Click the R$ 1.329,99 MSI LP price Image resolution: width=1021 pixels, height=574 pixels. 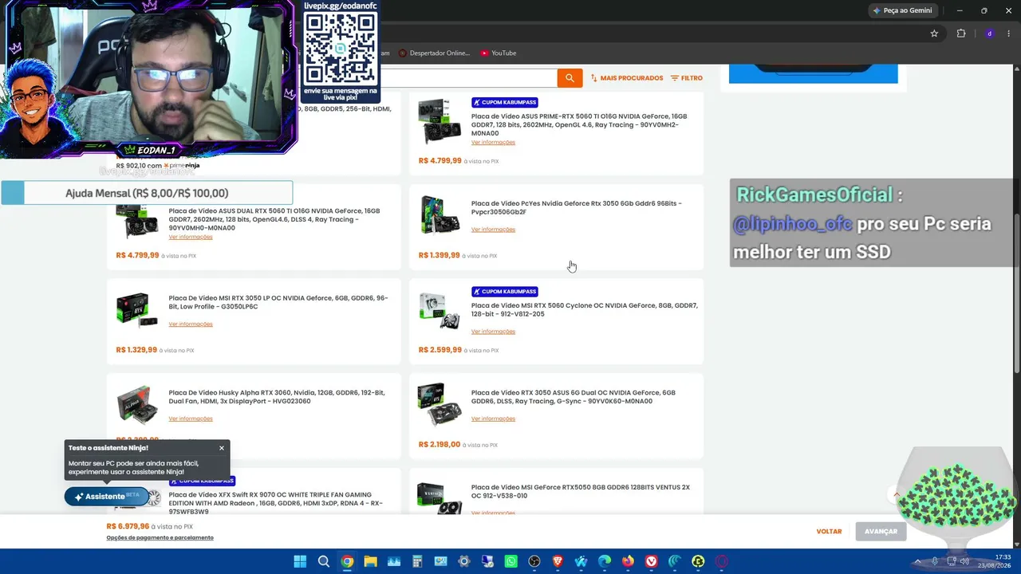[x=136, y=350]
